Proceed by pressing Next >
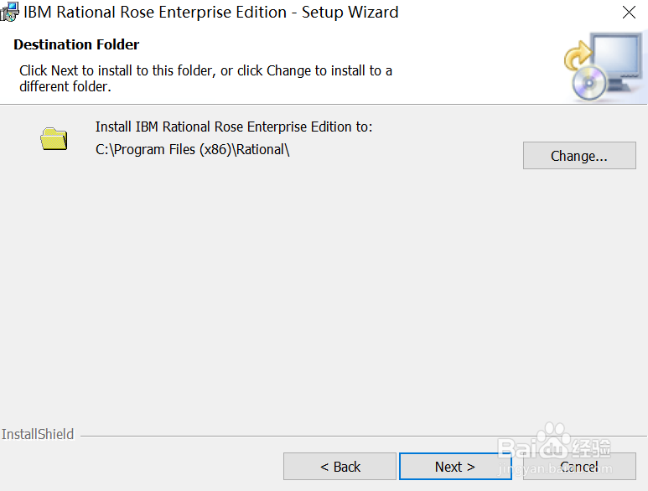 [x=455, y=467]
